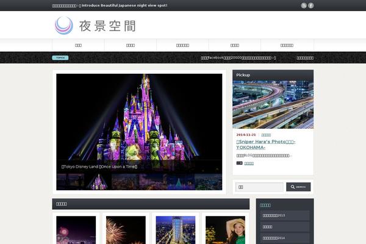Viewport: 366px width, 244px height.
Task: Open the RSS feed icon
Action: tap(303, 5)
